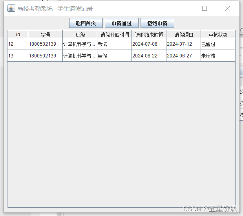Select the id column header
Image resolution: width=243 pixels, height=216 pixels.
pyautogui.click(x=18, y=34)
